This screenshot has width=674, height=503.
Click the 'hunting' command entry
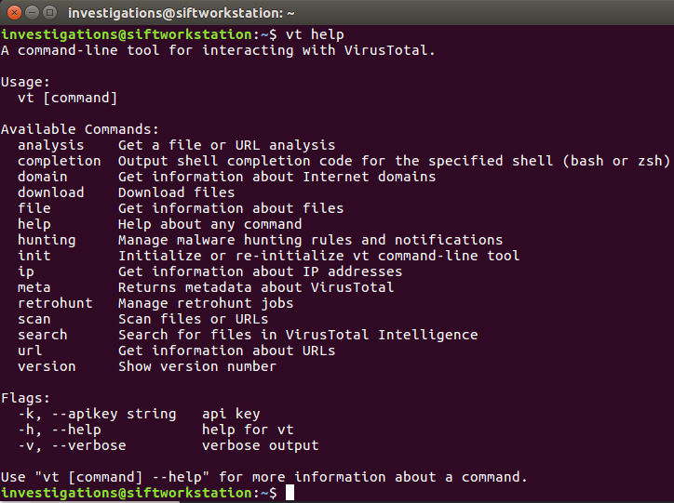click(47, 240)
